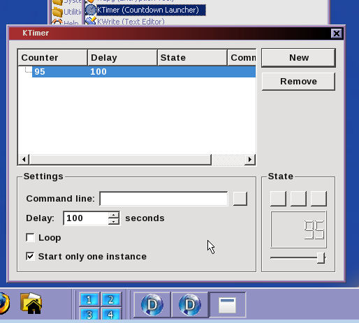The height and width of the screenshot is (323, 359).
Task: Increase Delay using spinbox up arrow
Action: click(x=114, y=215)
